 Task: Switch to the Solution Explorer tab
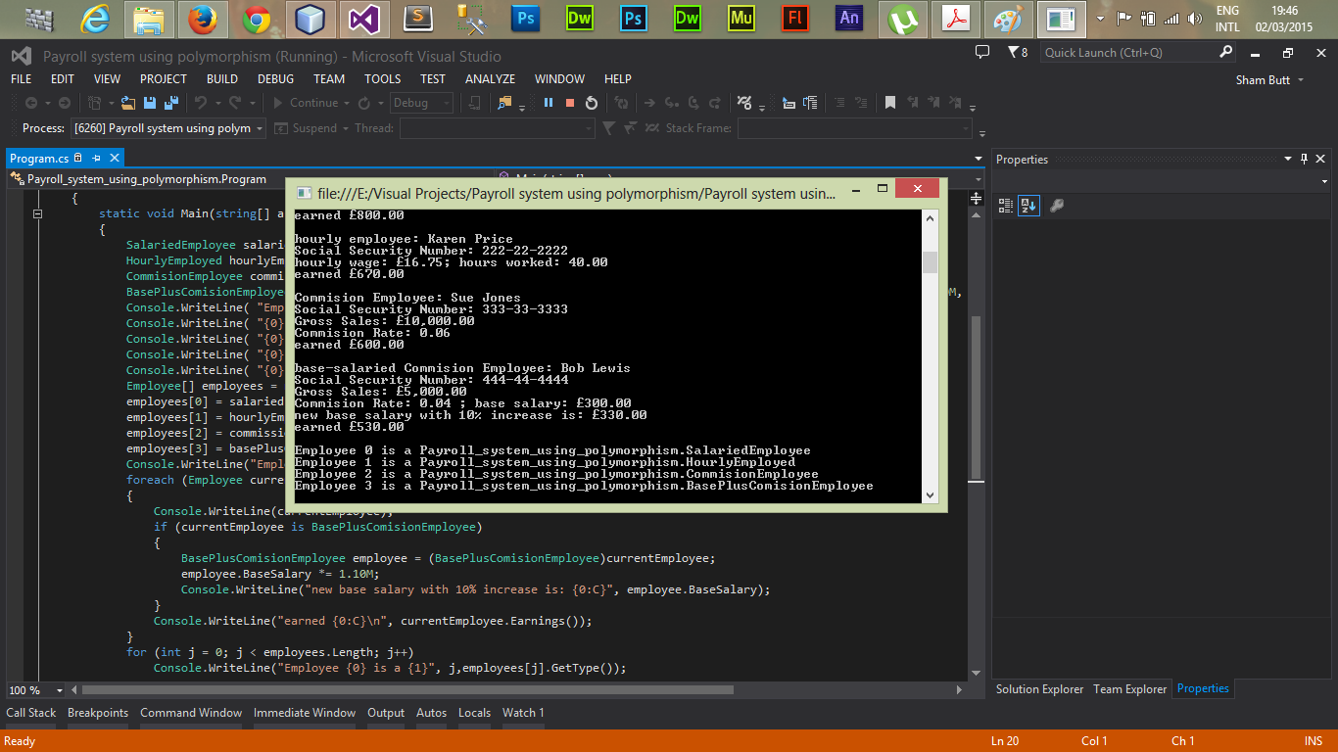(1039, 689)
